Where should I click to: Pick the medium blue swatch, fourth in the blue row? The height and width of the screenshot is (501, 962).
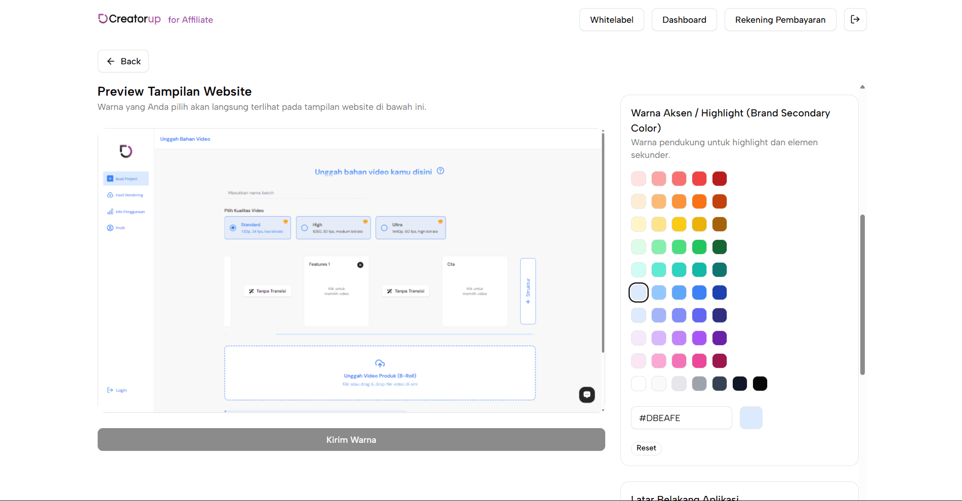pyautogui.click(x=699, y=293)
